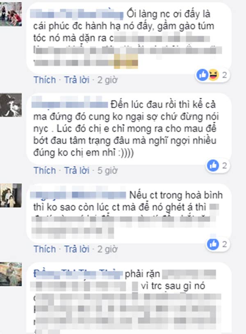
Task: Click Thích under the 'Đến lúc đau rồi' comment
Action: pyautogui.click(x=45, y=170)
